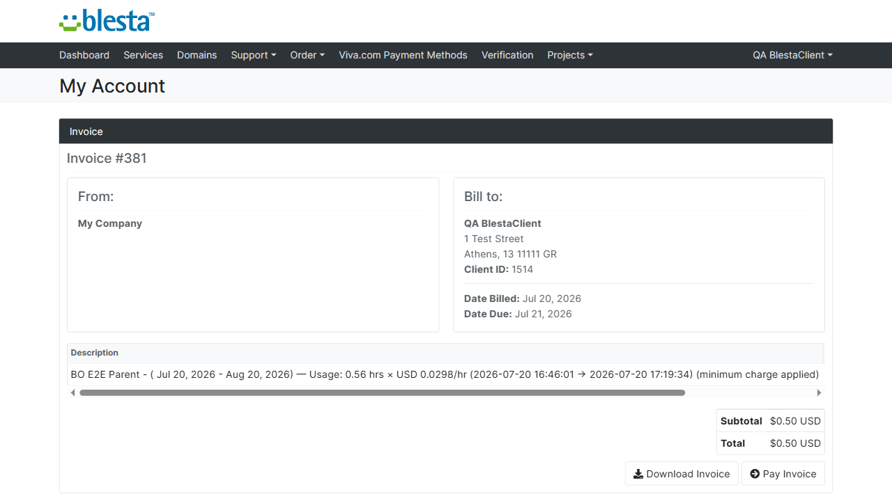Open the Domains page

pos(197,55)
